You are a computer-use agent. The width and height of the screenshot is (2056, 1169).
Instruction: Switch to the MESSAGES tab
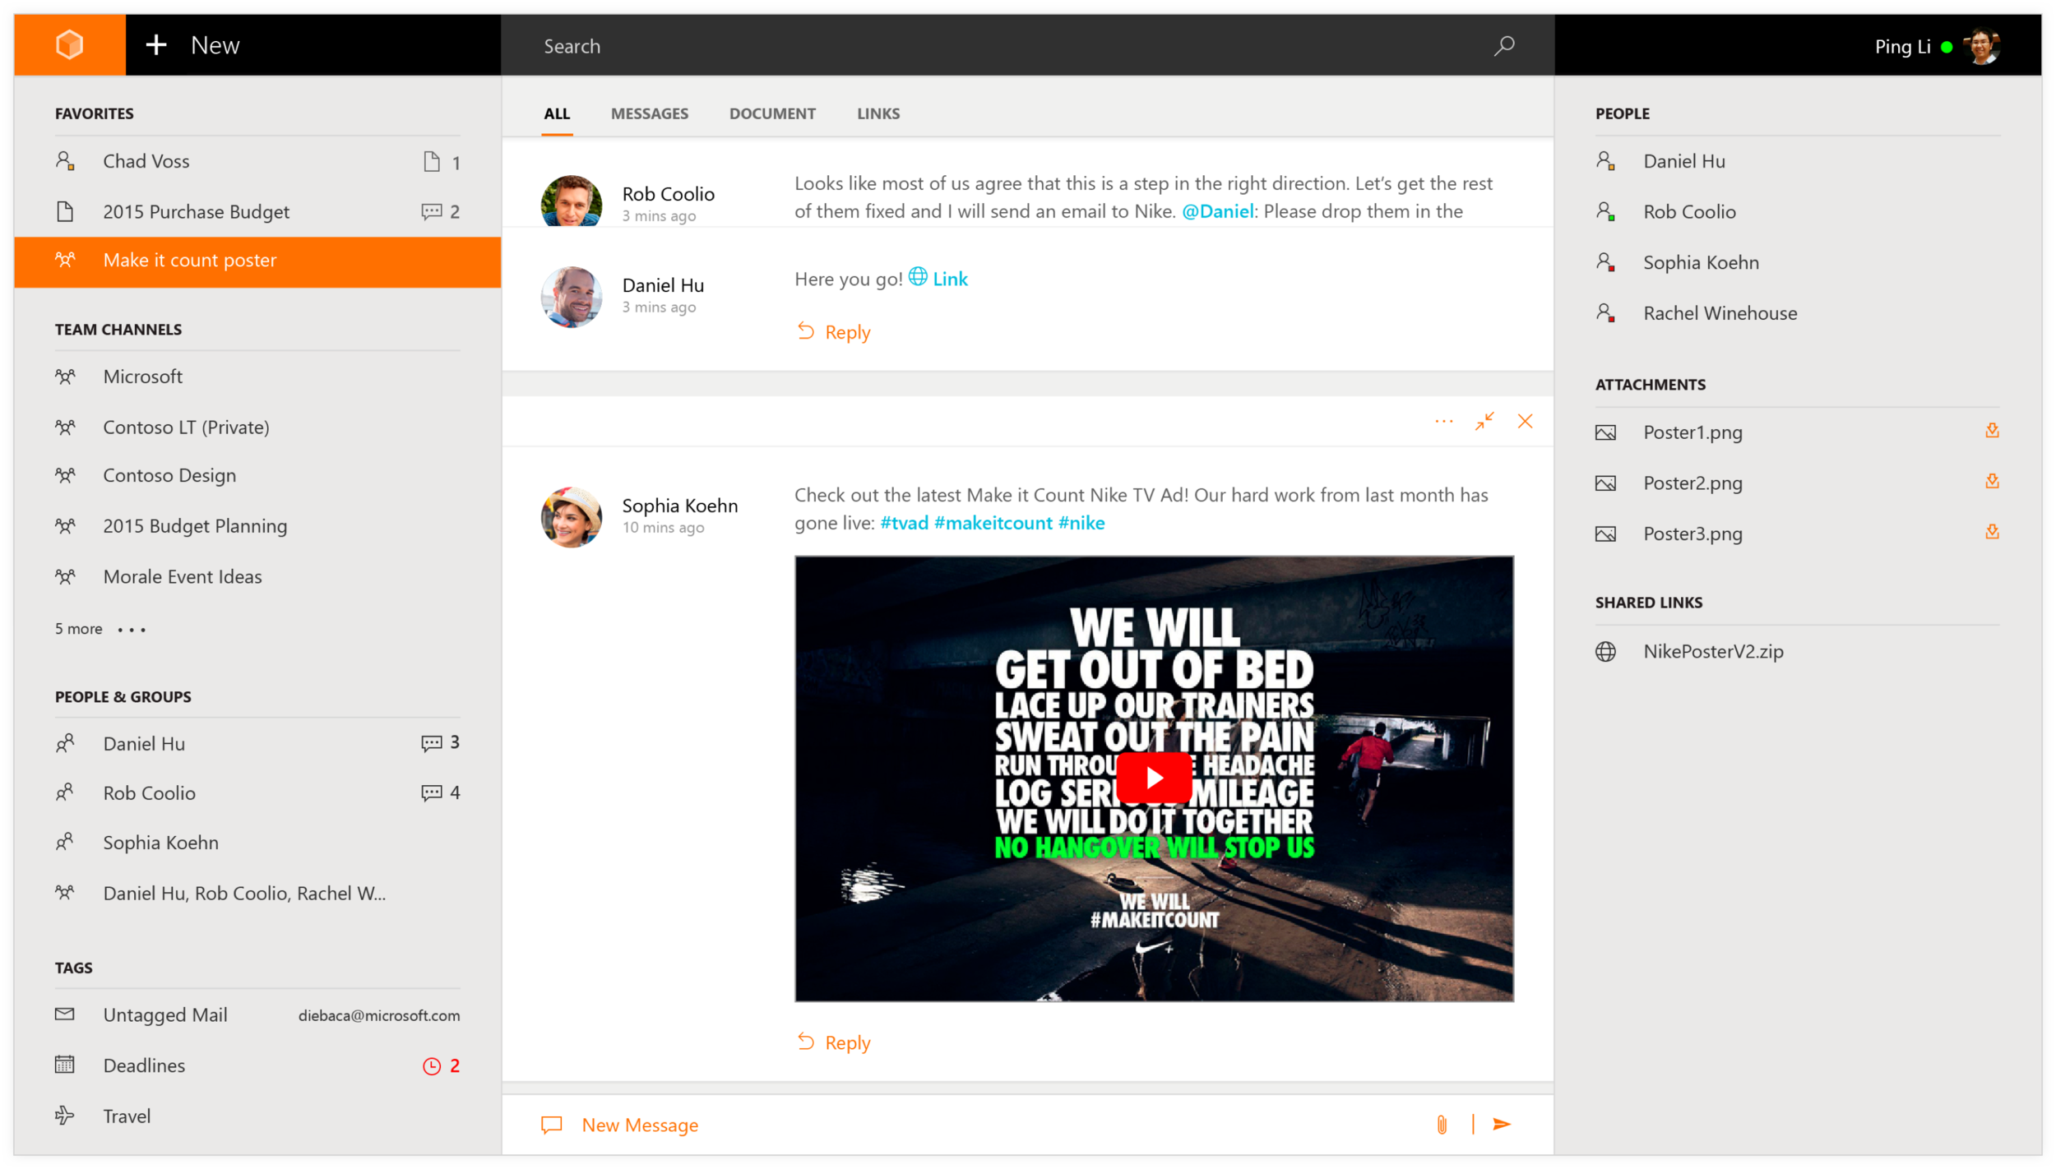(x=649, y=114)
